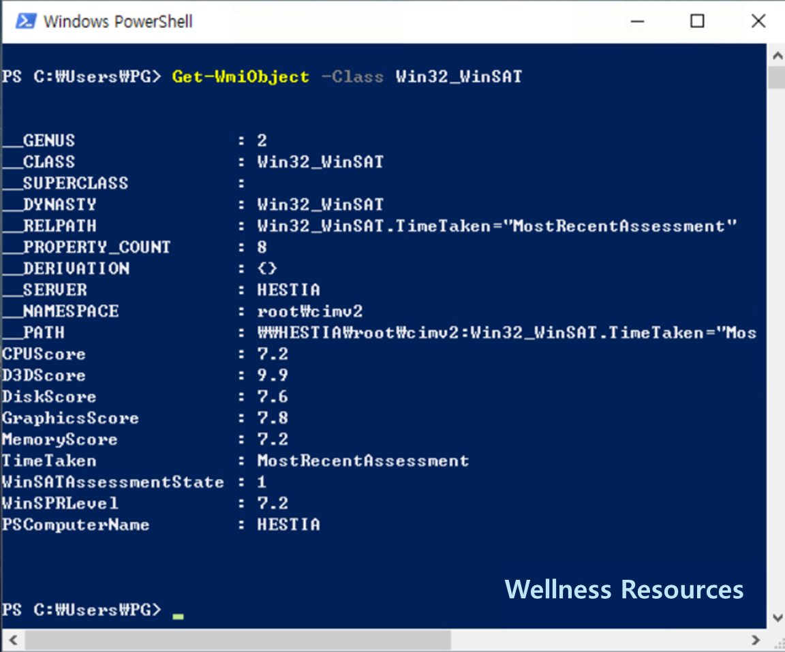Click the CPUScore value 7.2
Image resolution: width=785 pixels, height=652 pixels.
coord(273,354)
